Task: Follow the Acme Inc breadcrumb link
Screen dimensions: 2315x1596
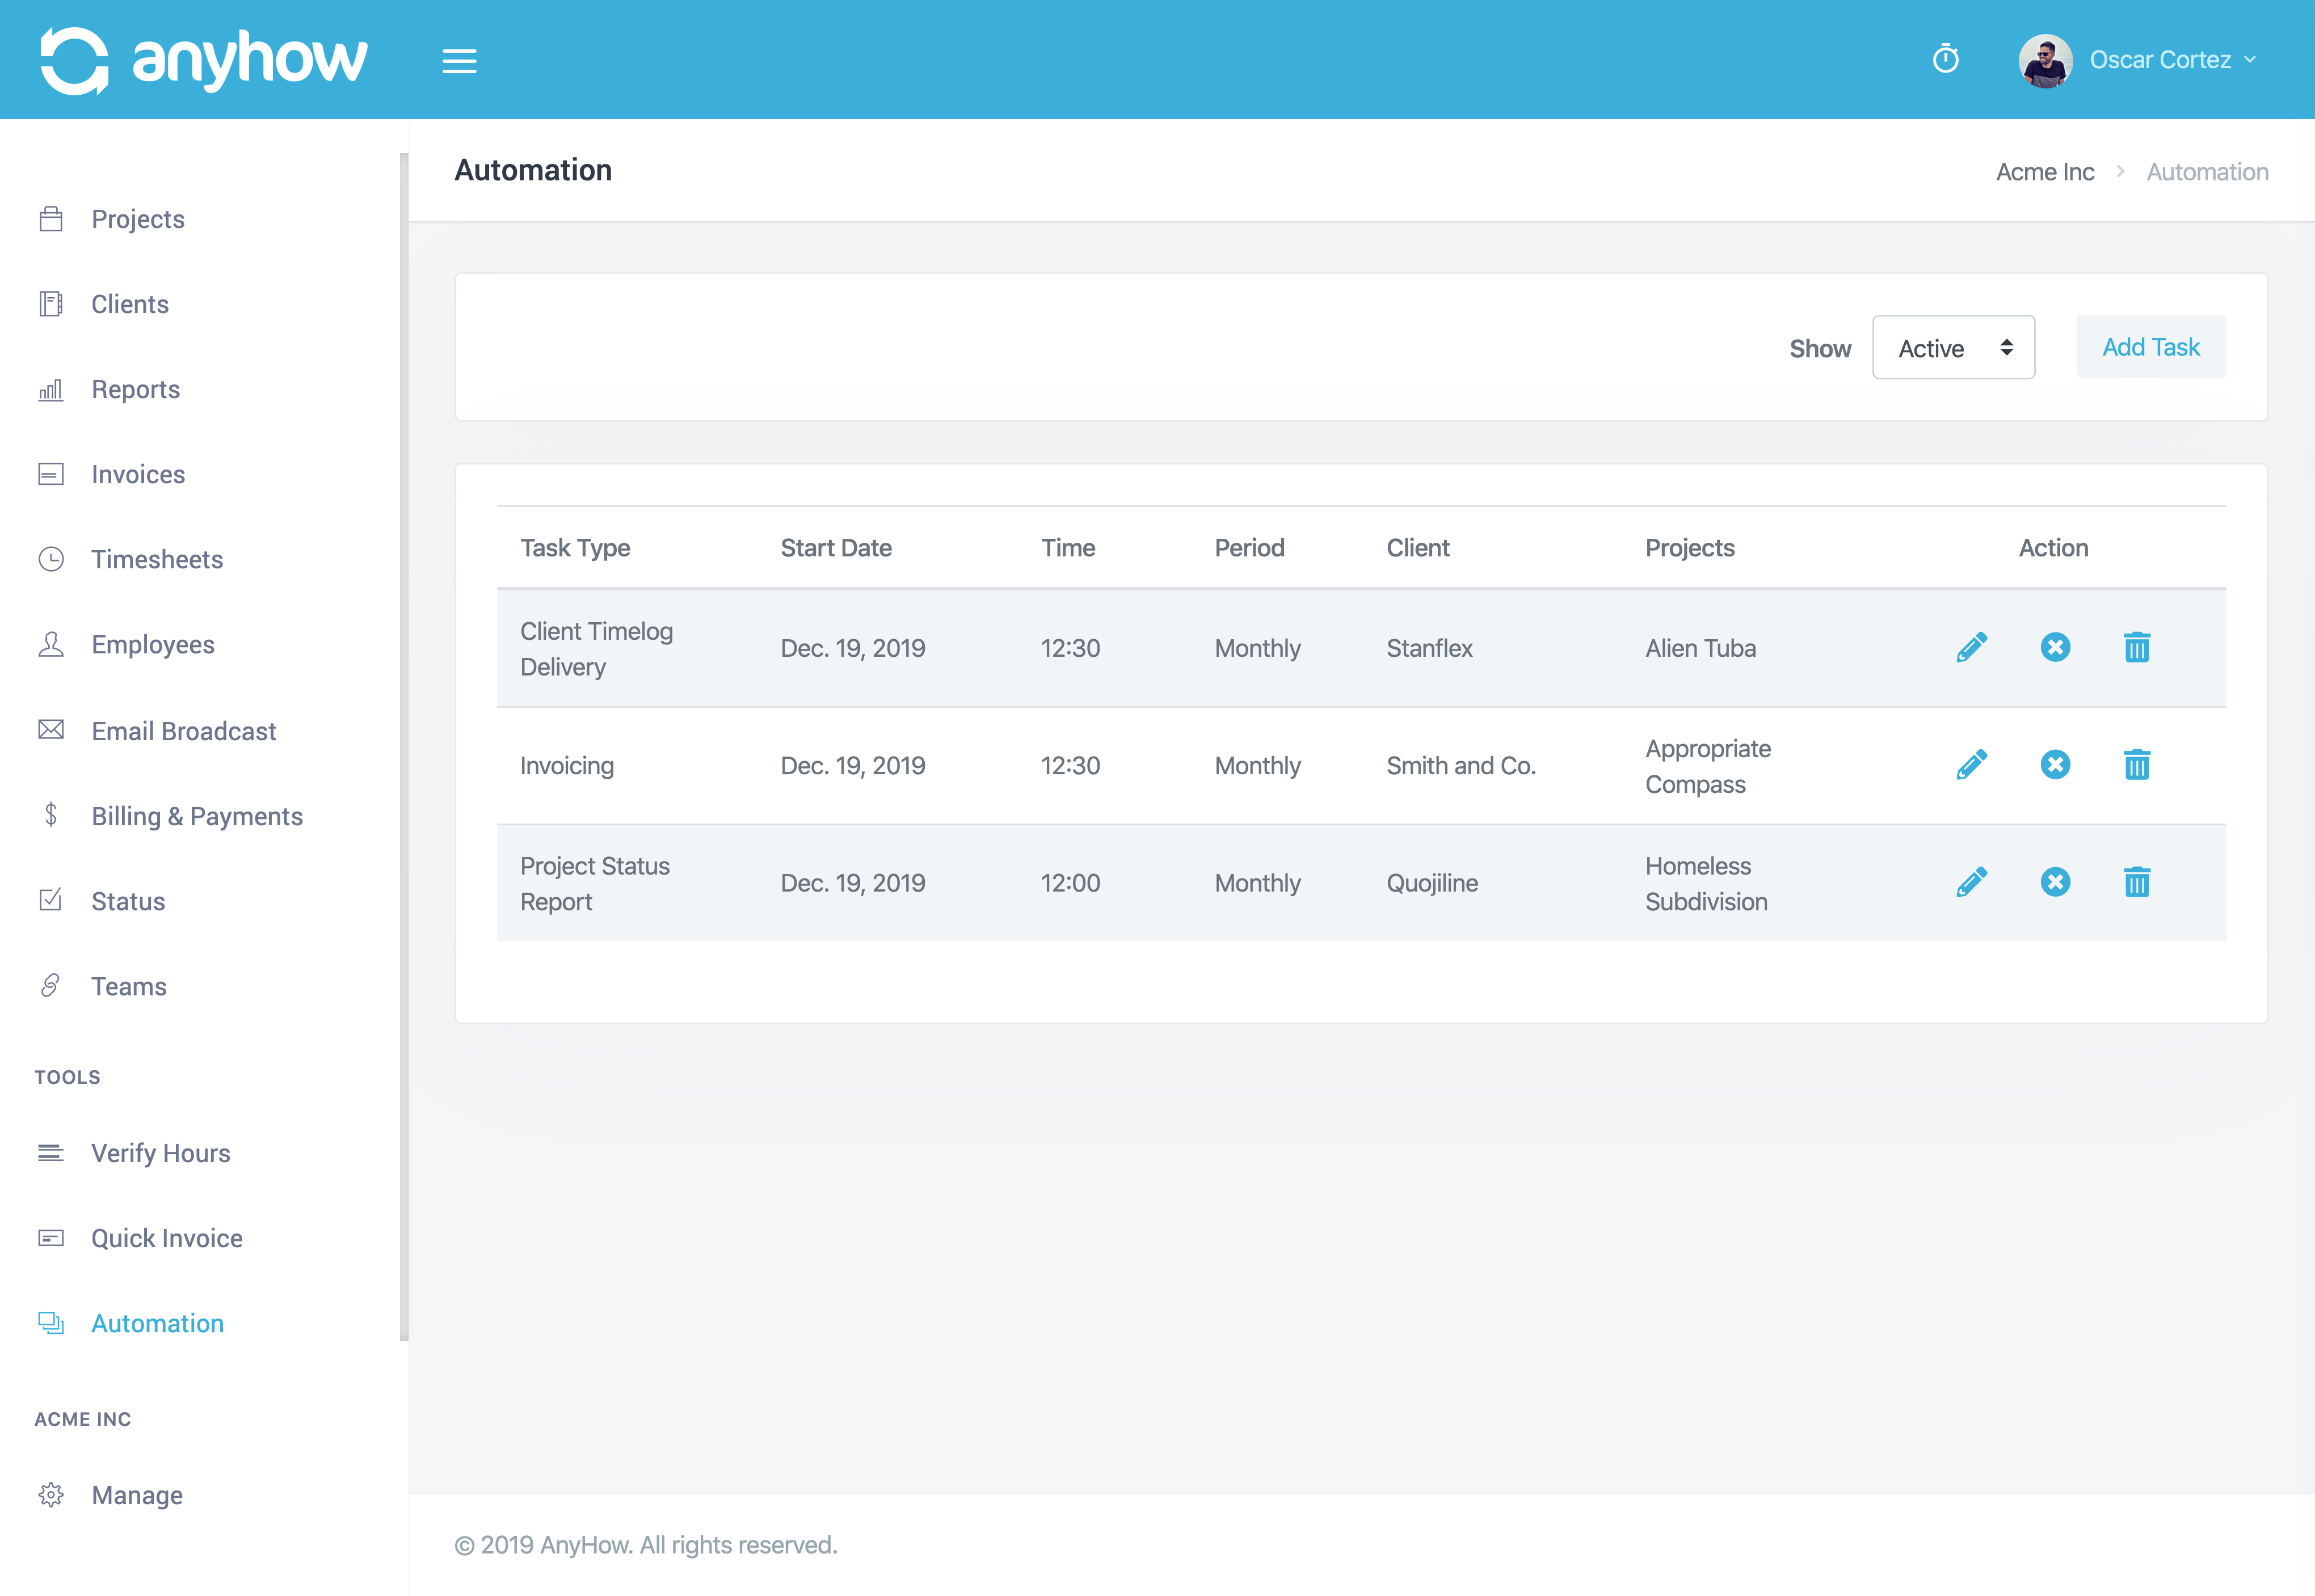Action: tap(2045, 171)
